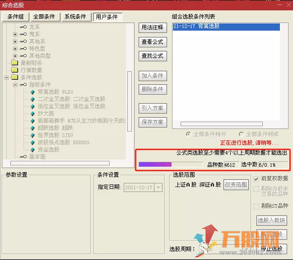Switch to the 用户条件 tab

(107, 17)
